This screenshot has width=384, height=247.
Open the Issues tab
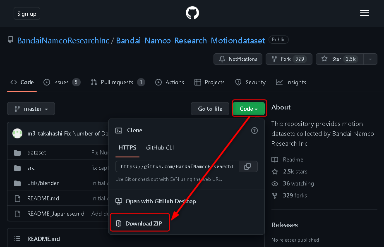[x=62, y=83]
